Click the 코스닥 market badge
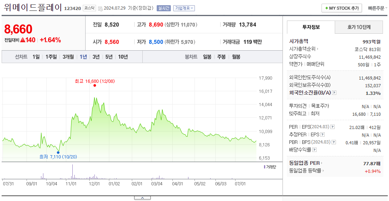The image size is (389, 201). (89, 8)
